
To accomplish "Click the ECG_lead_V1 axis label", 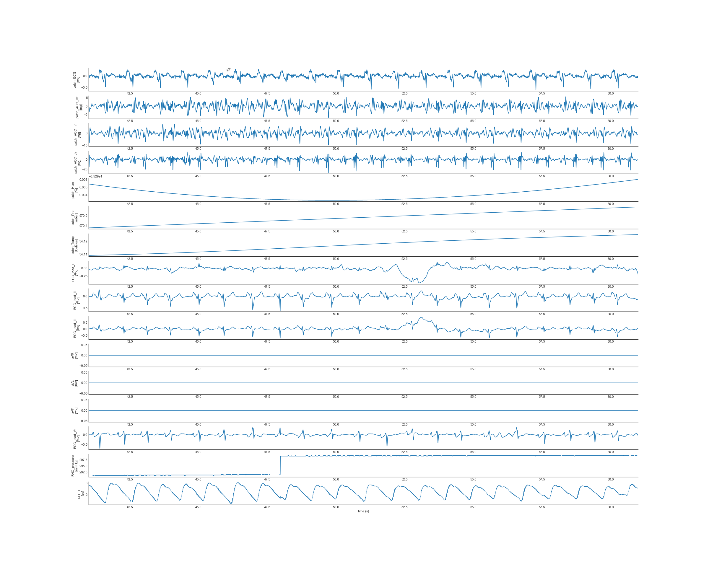I will [76, 438].
